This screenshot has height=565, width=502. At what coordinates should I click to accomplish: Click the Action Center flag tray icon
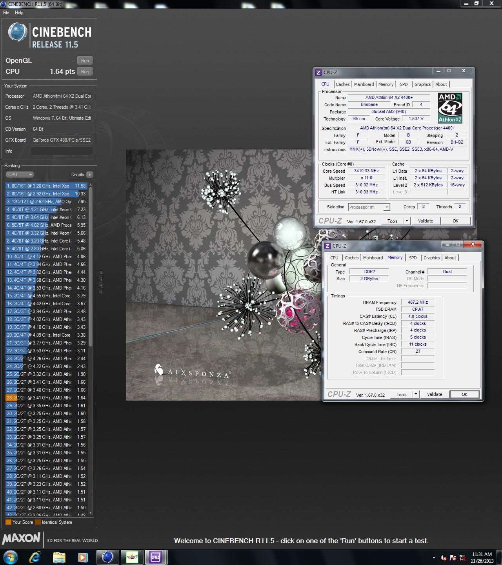tap(453, 558)
